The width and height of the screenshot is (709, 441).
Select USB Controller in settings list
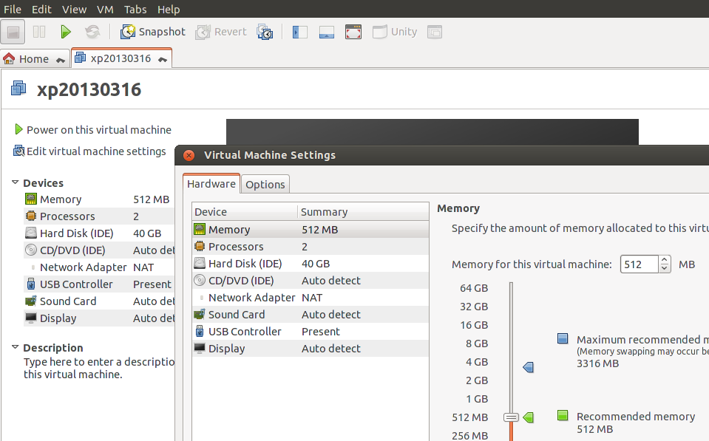[x=311, y=332]
